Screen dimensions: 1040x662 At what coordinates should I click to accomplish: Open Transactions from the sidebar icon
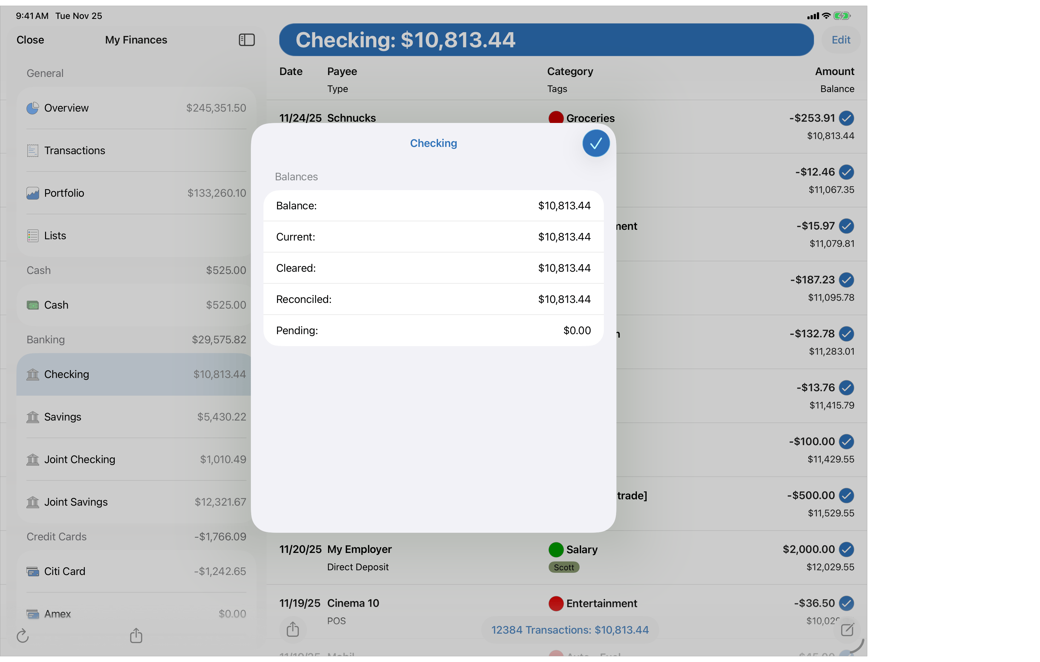pos(33,150)
